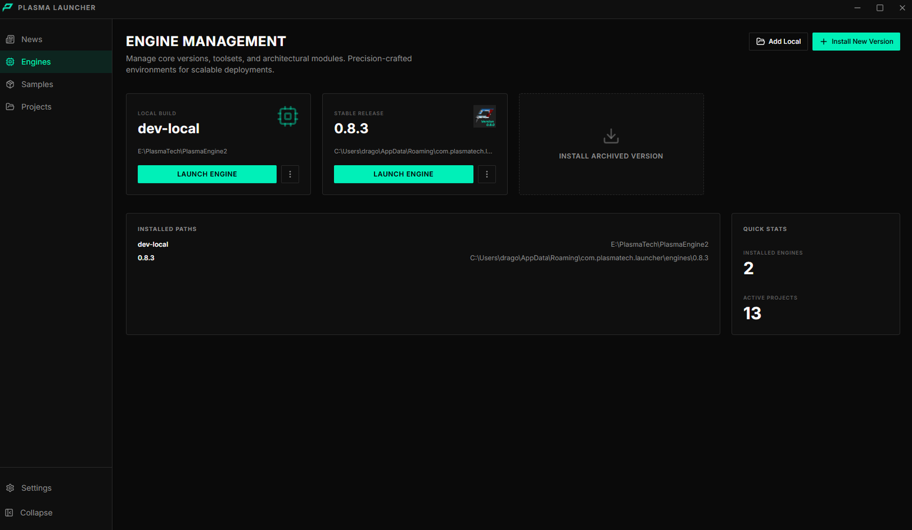Image resolution: width=912 pixels, height=530 pixels.
Task: Click the green chip icon on dev-local card
Action: coord(288,116)
